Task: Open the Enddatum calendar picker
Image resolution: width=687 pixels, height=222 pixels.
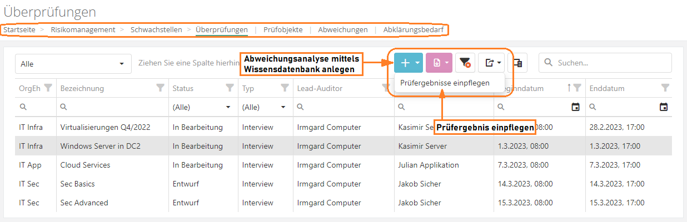Action: tap(664, 107)
